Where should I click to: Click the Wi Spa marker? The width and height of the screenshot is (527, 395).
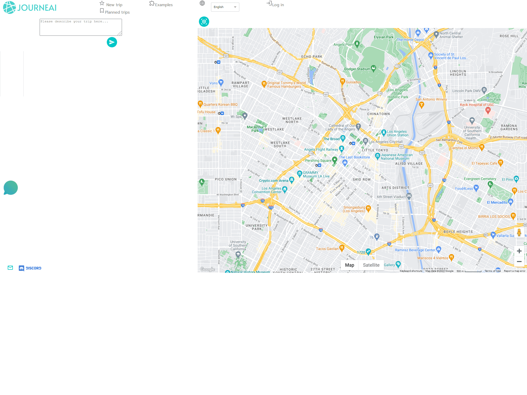[x=245, y=116]
